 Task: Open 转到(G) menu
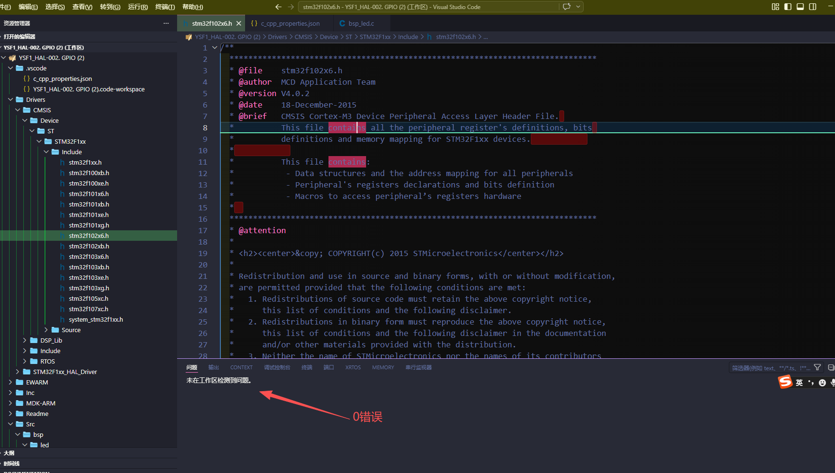click(110, 7)
